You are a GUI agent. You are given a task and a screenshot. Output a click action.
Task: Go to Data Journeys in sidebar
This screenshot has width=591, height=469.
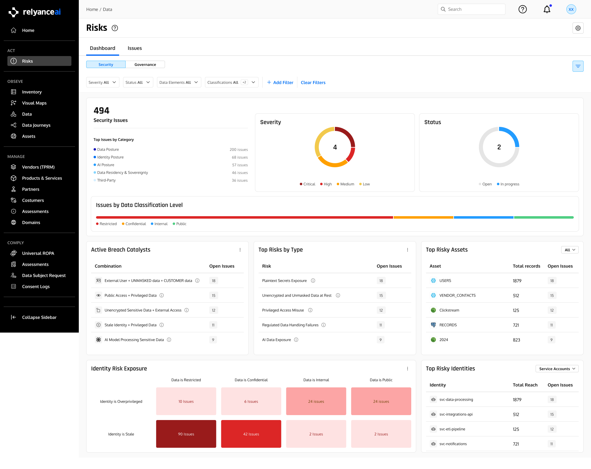point(36,125)
